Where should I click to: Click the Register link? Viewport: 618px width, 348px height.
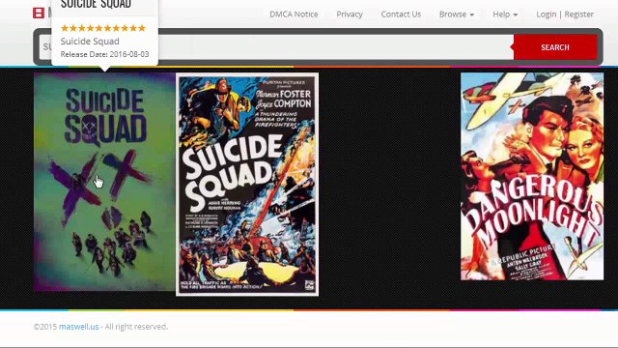578,14
